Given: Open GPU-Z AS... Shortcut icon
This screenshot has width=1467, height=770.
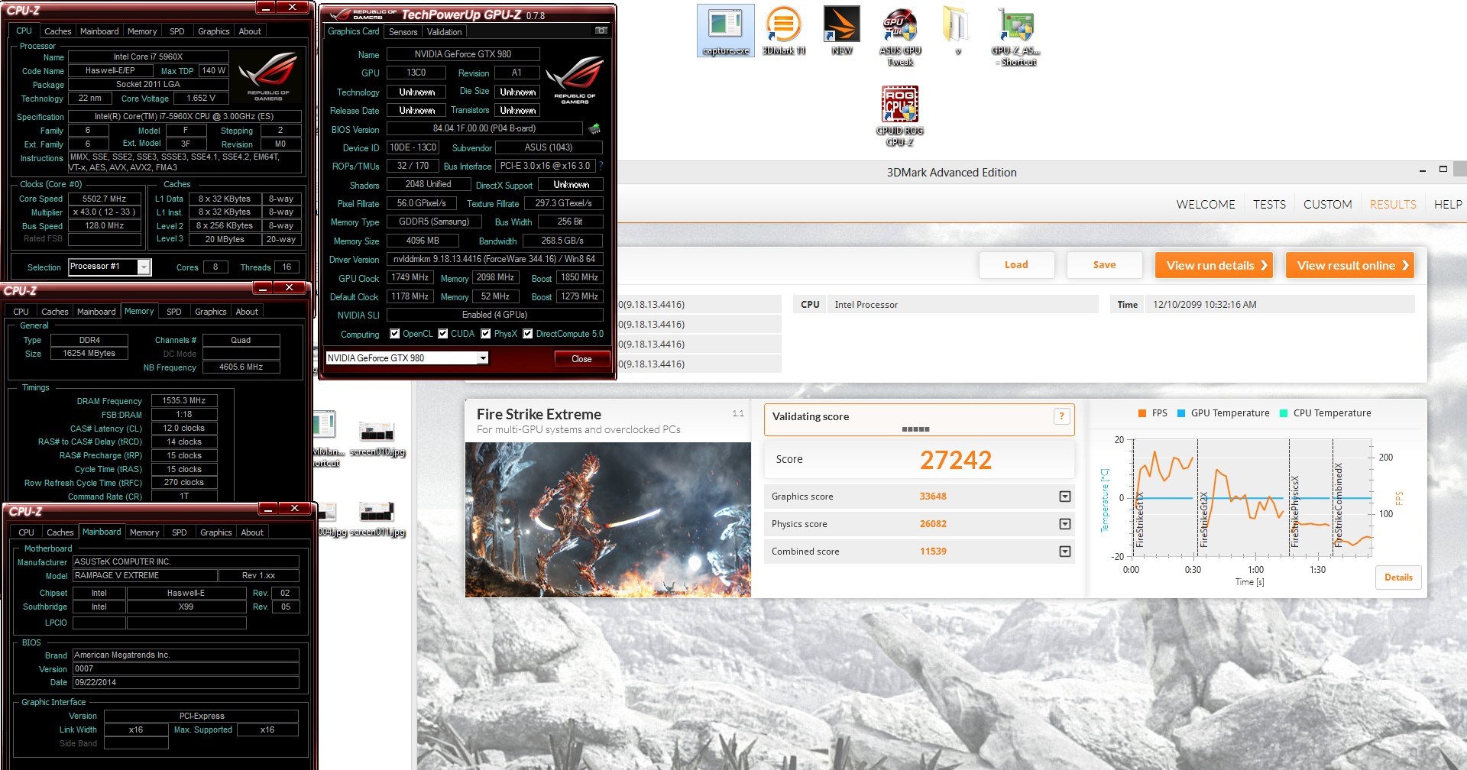Looking at the screenshot, I should (1016, 37).
